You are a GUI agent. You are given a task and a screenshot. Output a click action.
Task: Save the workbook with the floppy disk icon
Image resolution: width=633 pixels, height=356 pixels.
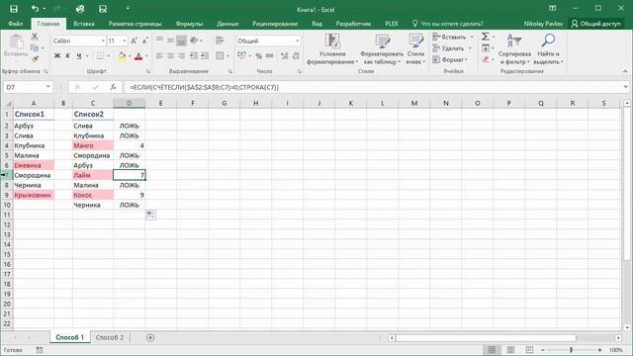click(x=14, y=9)
